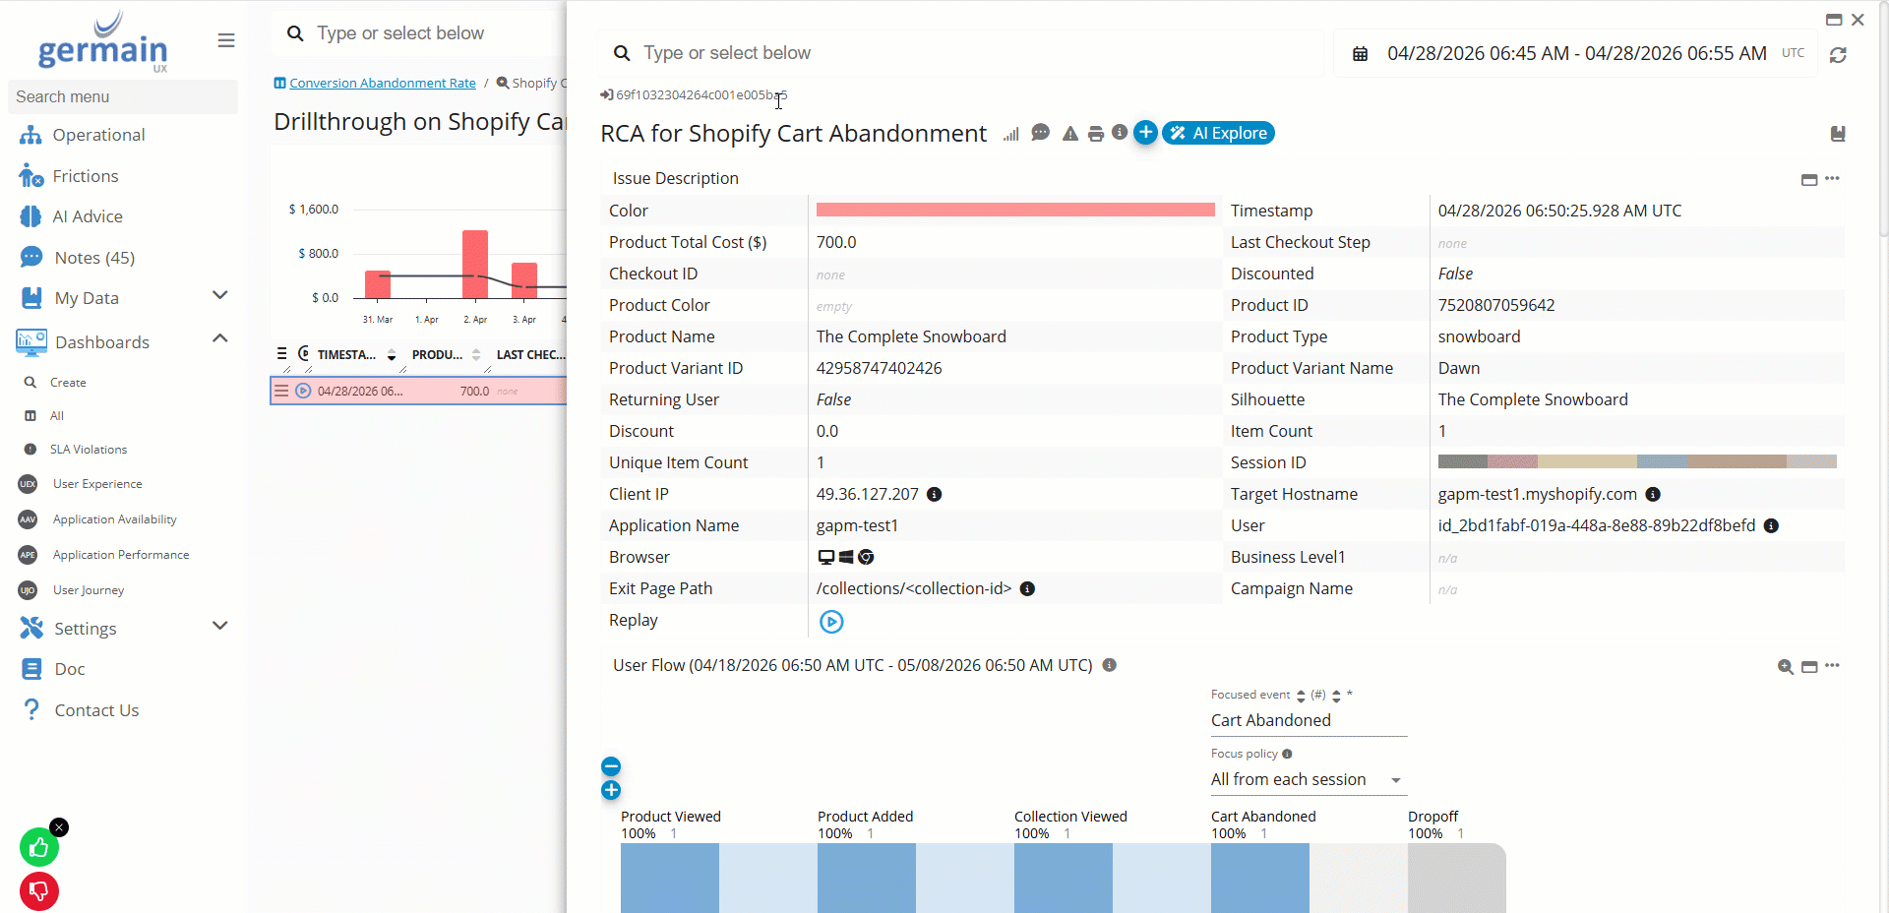Select Create under Dashboards
The image size is (1889, 913).
pos(68,383)
